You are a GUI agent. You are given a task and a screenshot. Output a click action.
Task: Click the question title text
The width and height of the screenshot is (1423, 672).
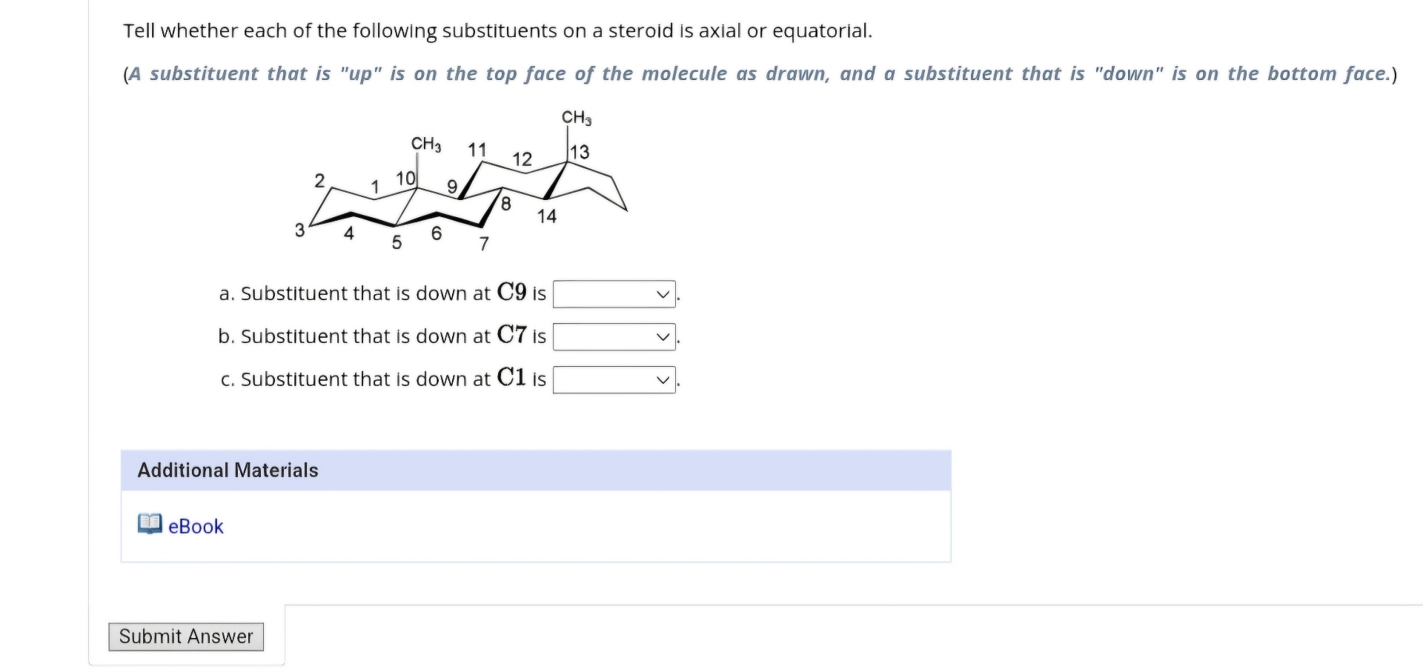click(498, 31)
